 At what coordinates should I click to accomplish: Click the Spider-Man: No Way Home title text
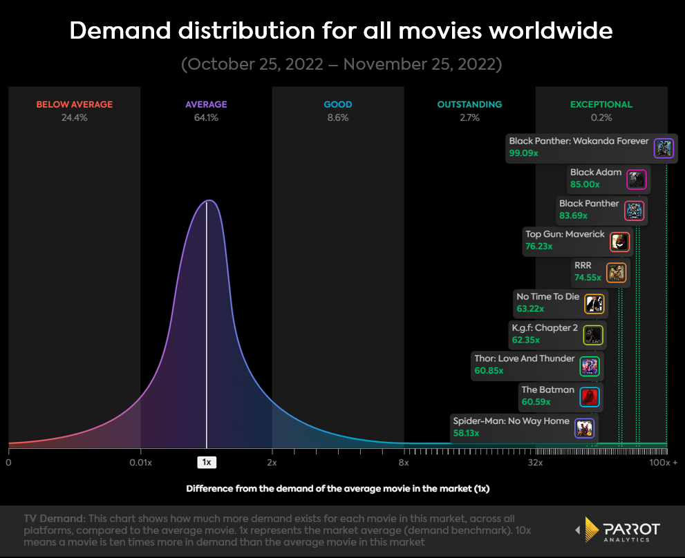tap(511, 421)
